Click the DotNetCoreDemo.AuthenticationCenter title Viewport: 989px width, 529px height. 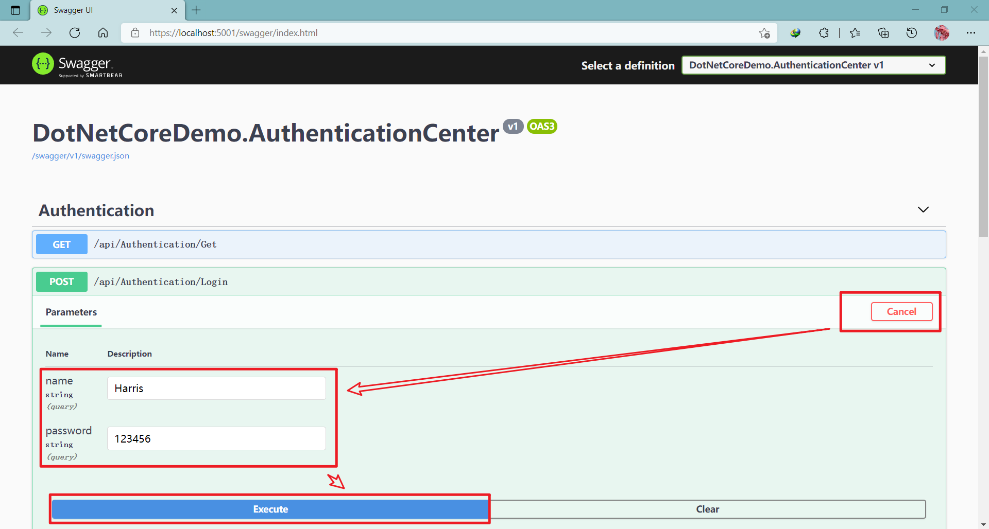[266, 133]
